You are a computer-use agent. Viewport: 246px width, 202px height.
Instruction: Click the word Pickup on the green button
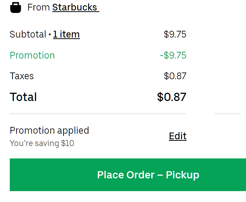coord(182,175)
